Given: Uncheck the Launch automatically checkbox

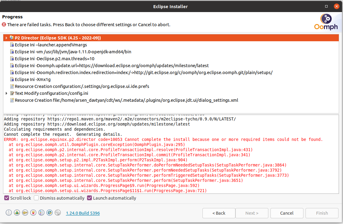Looking at the screenshot, I should point(89,198).
